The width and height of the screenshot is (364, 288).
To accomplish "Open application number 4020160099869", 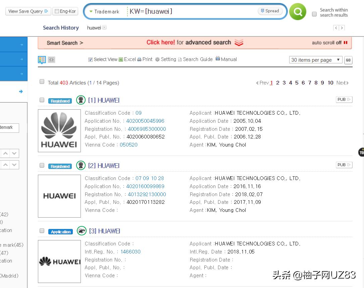I will (145, 186).
